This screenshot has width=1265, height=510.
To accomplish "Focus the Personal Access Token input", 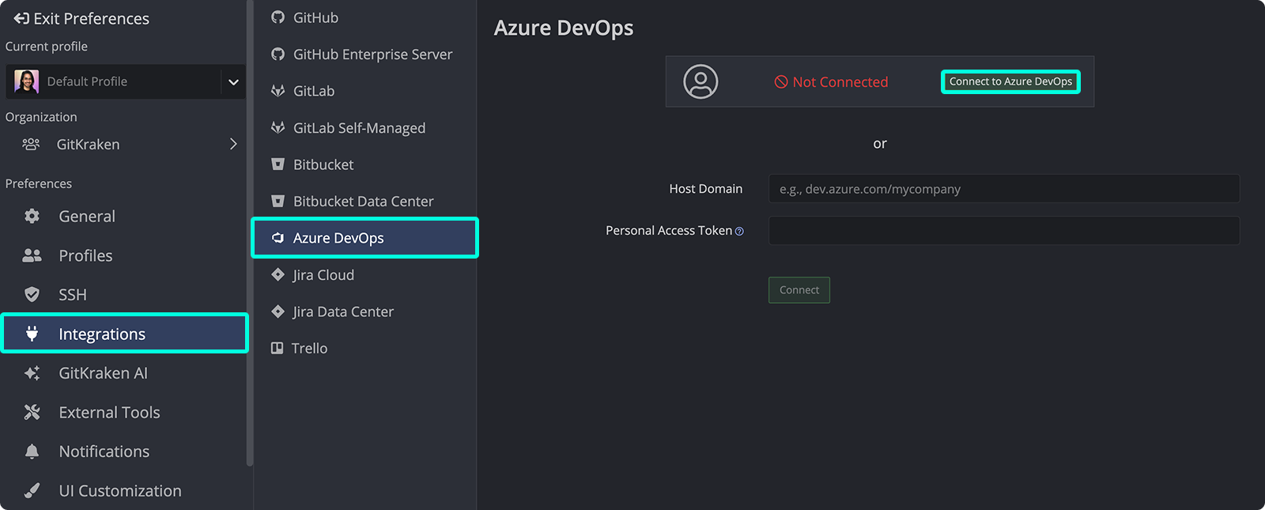I will 1003,231.
